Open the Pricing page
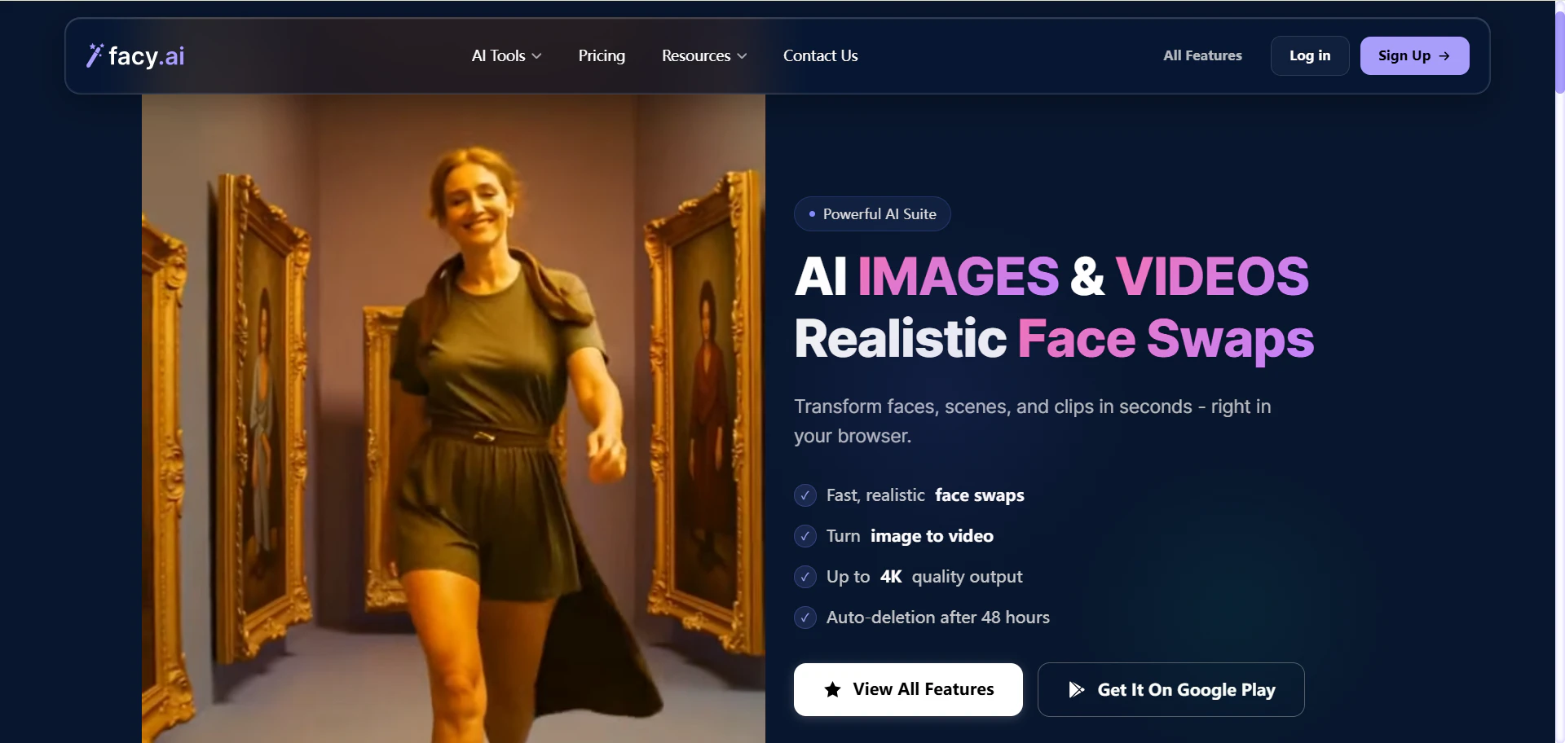The width and height of the screenshot is (1565, 743). tap(602, 55)
